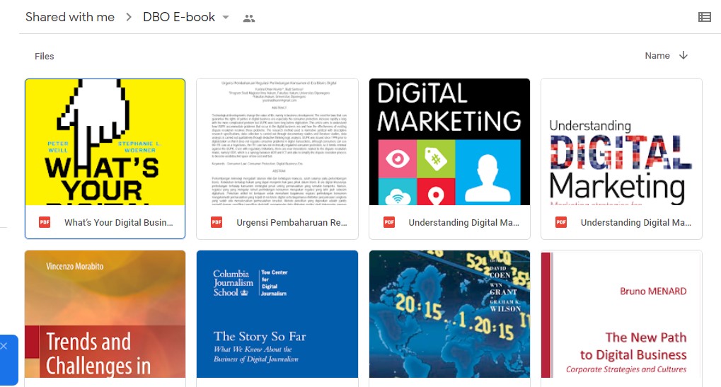Click PDF icon beside black Digital Marketing cover file
721x387 pixels.
pos(389,222)
